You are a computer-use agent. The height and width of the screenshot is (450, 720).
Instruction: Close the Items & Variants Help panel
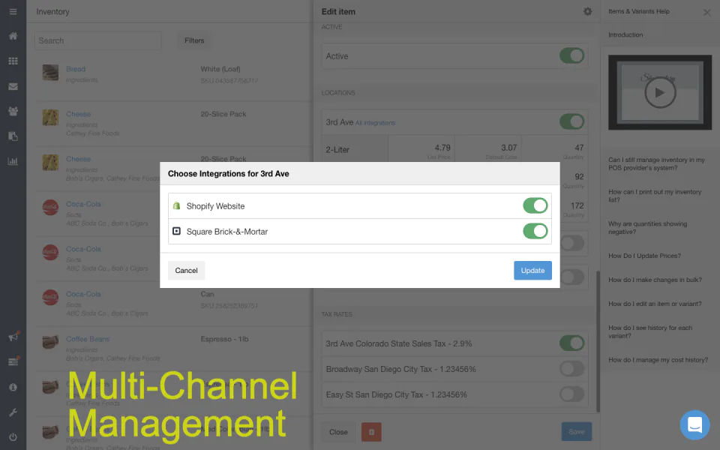707,13
